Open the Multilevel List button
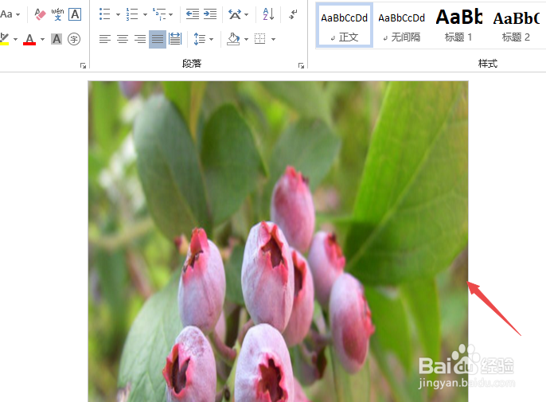This screenshot has width=546, height=402. point(159,14)
